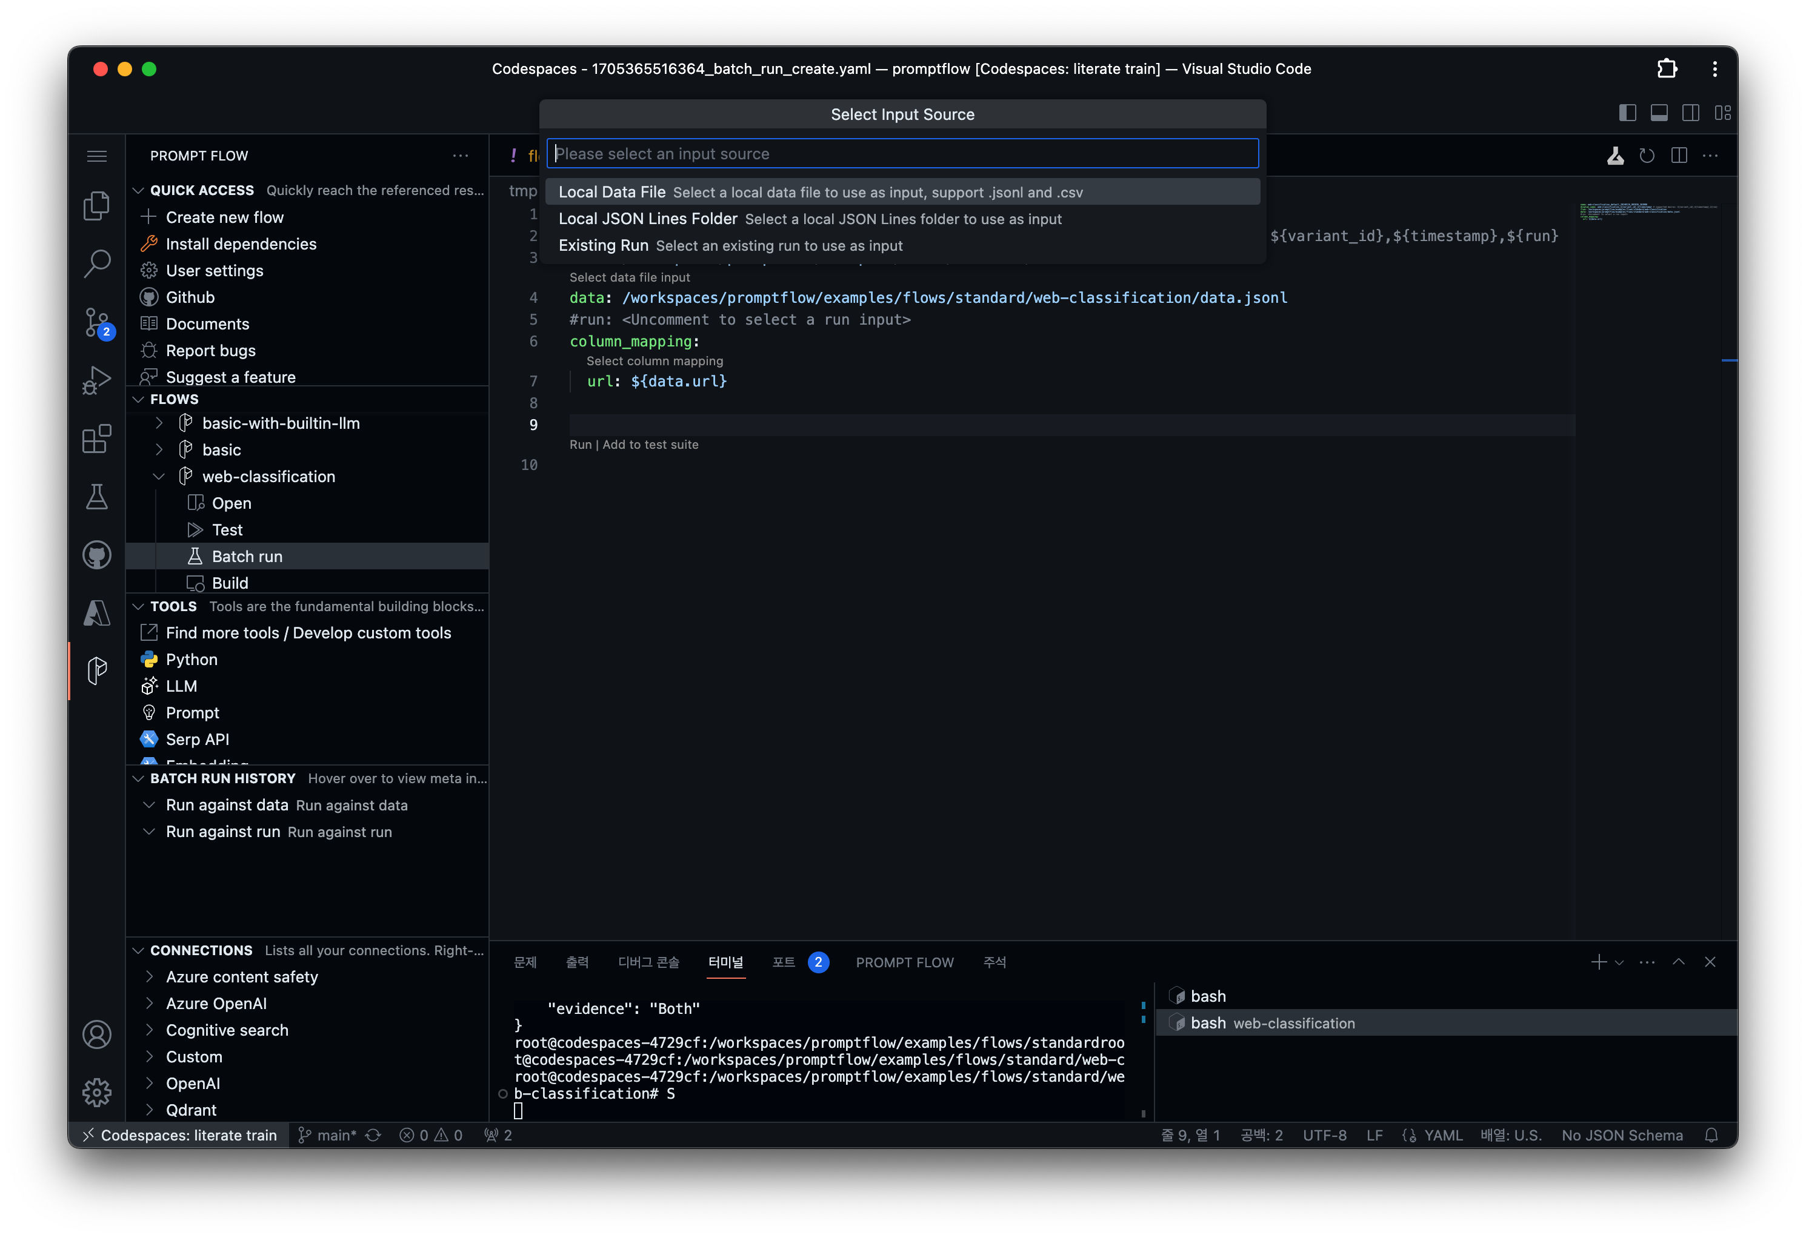The image size is (1806, 1238).
Task: Select bash web-classification terminal
Action: [1445, 1023]
